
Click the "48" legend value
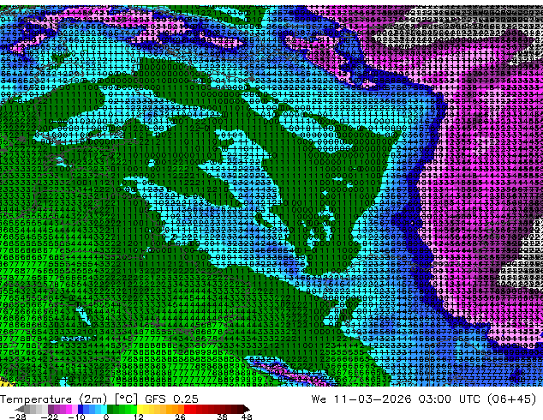(x=247, y=417)
